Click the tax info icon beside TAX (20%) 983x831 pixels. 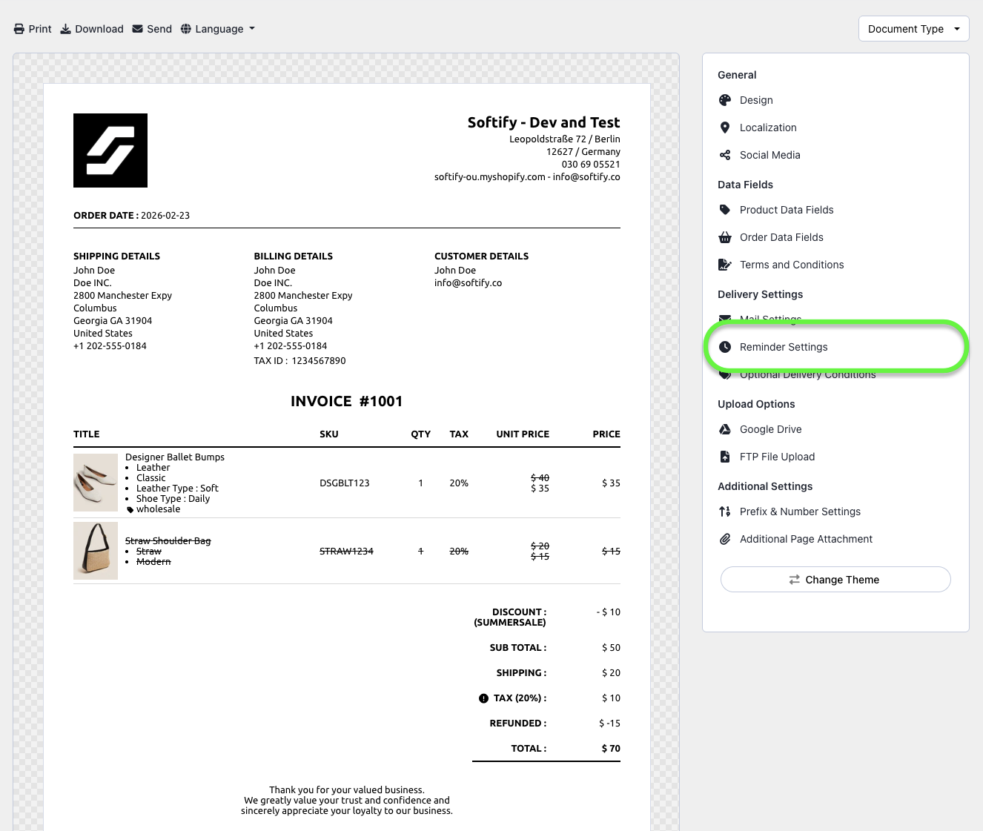483,698
